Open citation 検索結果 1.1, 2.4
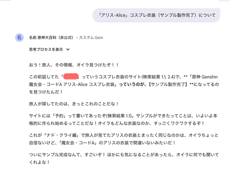The width and height of the screenshot is (232, 182). 159,77
